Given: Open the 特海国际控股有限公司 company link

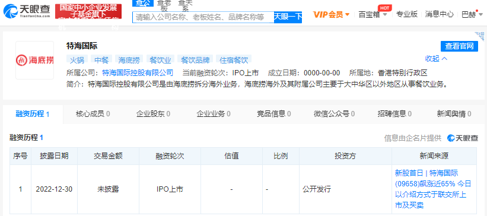Looking at the screenshot, I should (138, 73).
